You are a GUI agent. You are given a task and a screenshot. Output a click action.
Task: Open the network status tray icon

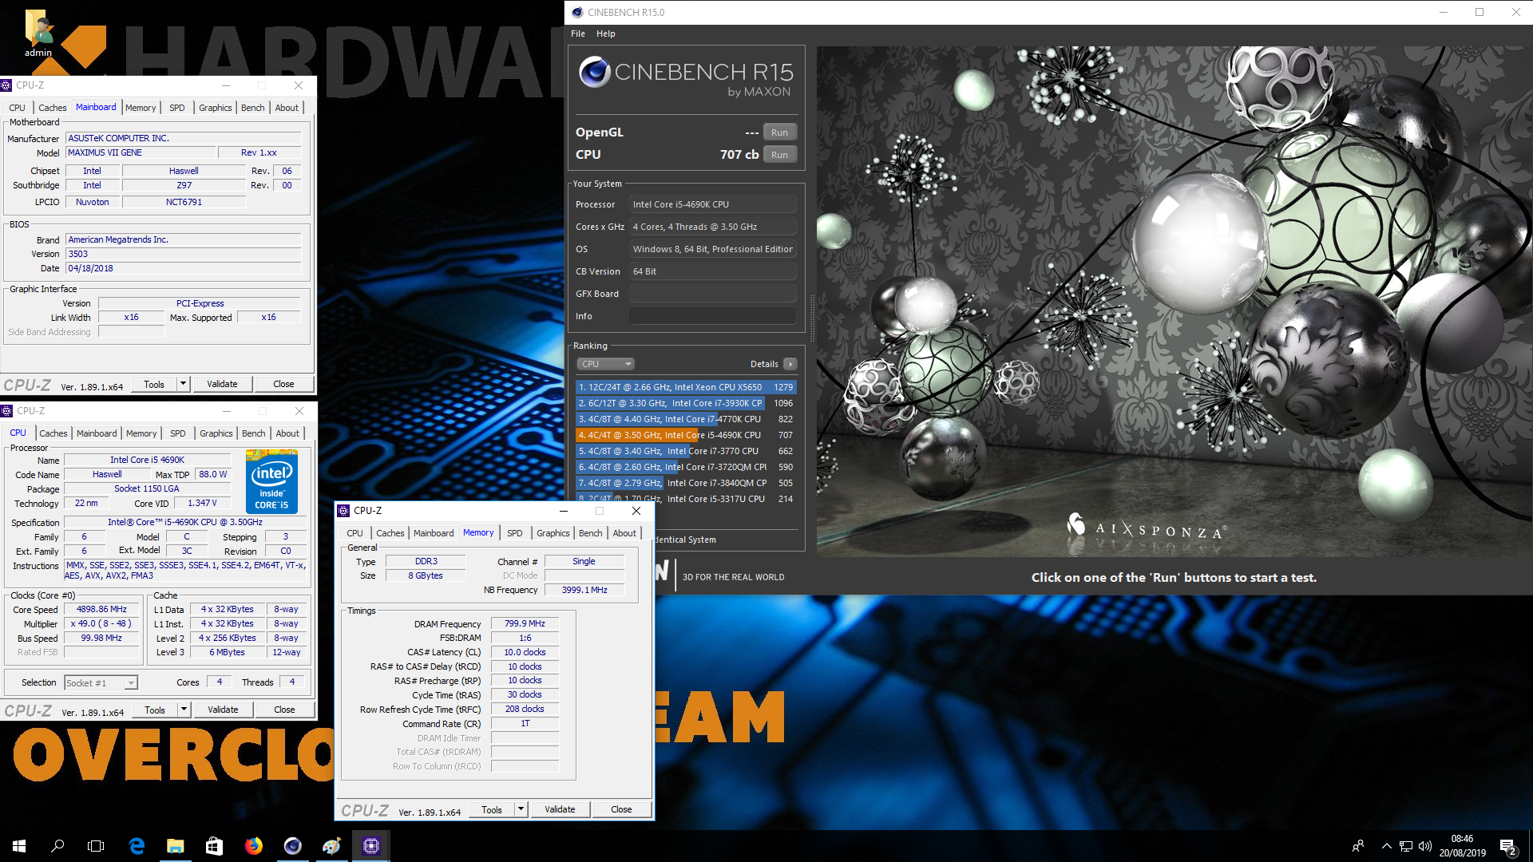pos(1405,846)
